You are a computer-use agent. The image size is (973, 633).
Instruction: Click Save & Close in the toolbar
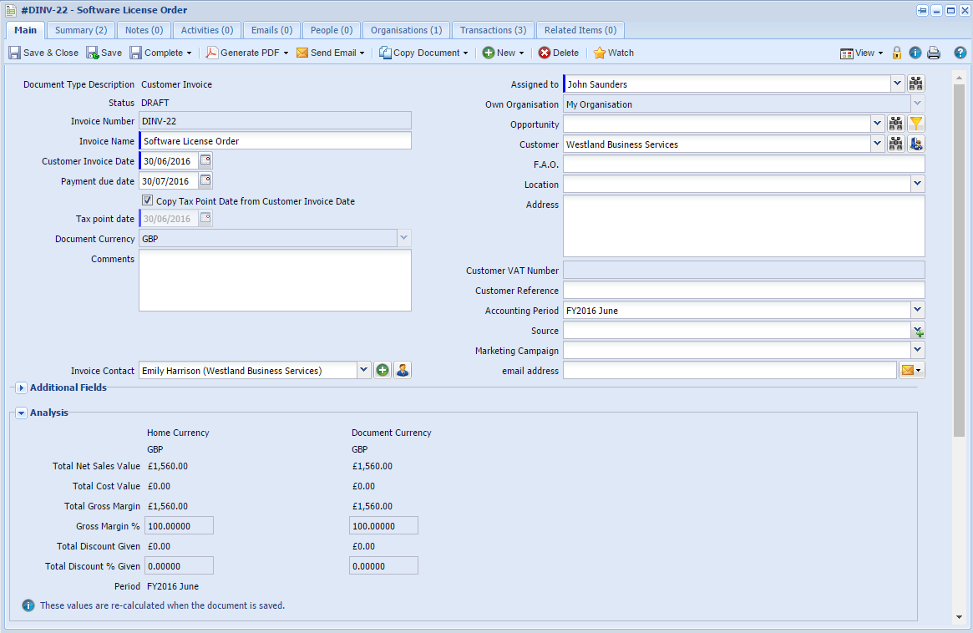(43, 53)
